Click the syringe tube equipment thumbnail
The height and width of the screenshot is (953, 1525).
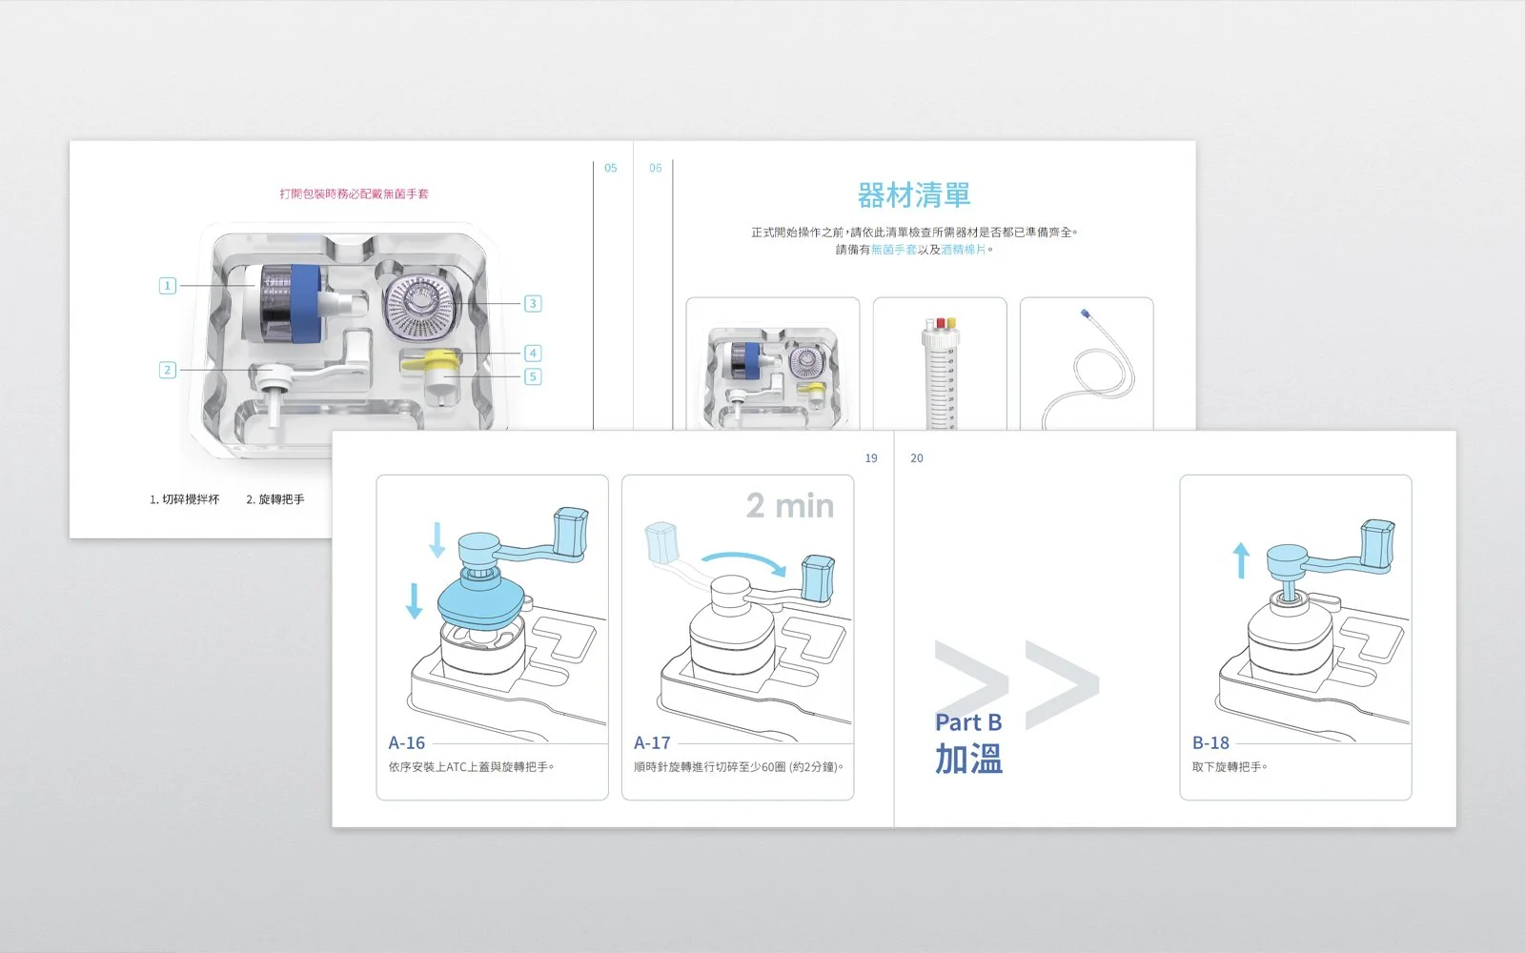tap(940, 364)
